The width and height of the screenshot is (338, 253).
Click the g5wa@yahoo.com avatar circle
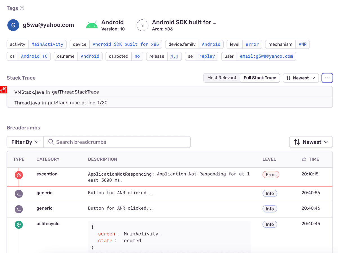(13, 25)
